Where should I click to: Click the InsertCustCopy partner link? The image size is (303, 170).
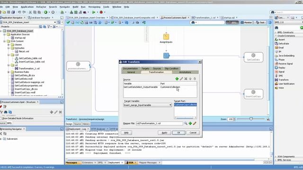pyautogui.click(x=253, y=94)
